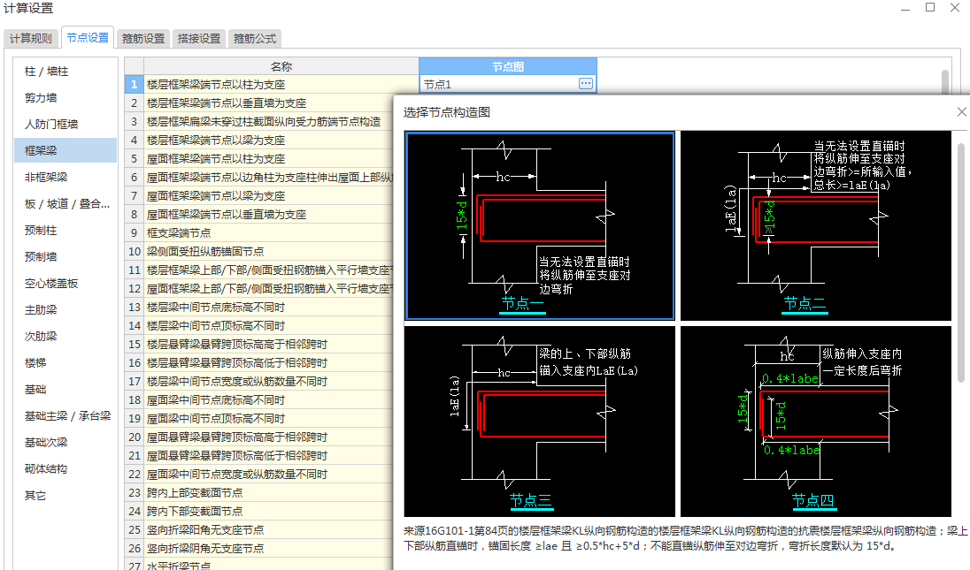970x570 pixels.
Task: Select row 屋面框架梁端节点以垂直墙为支座
Action: [268, 214]
